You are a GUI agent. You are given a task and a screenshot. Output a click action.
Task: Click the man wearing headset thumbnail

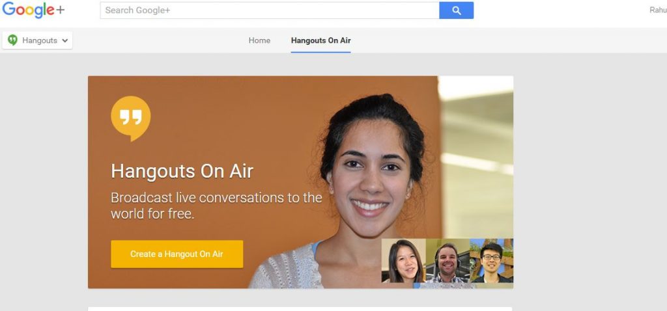tap(447, 260)
